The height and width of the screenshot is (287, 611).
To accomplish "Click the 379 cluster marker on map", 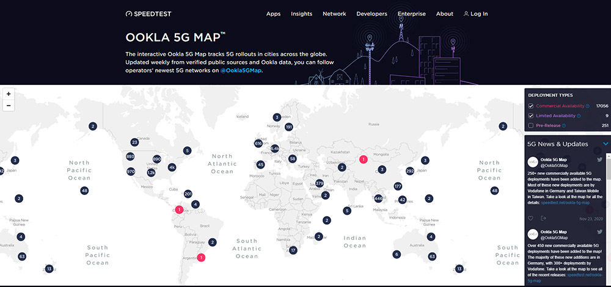I will click(320, 183).
